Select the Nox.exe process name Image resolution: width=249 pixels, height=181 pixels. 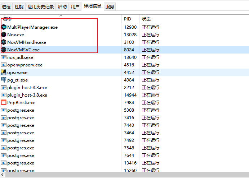click(16, 34)
